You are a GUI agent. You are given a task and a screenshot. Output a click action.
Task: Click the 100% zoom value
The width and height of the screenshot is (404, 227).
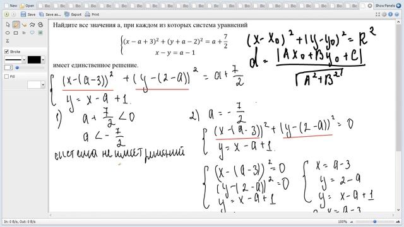coord(342,221)
